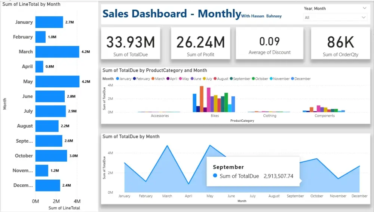Click the 'Sum of LineTotal by Month' title
Image resolution: width=374 pixels, height=212 pixels.
[x=31, y=4]
